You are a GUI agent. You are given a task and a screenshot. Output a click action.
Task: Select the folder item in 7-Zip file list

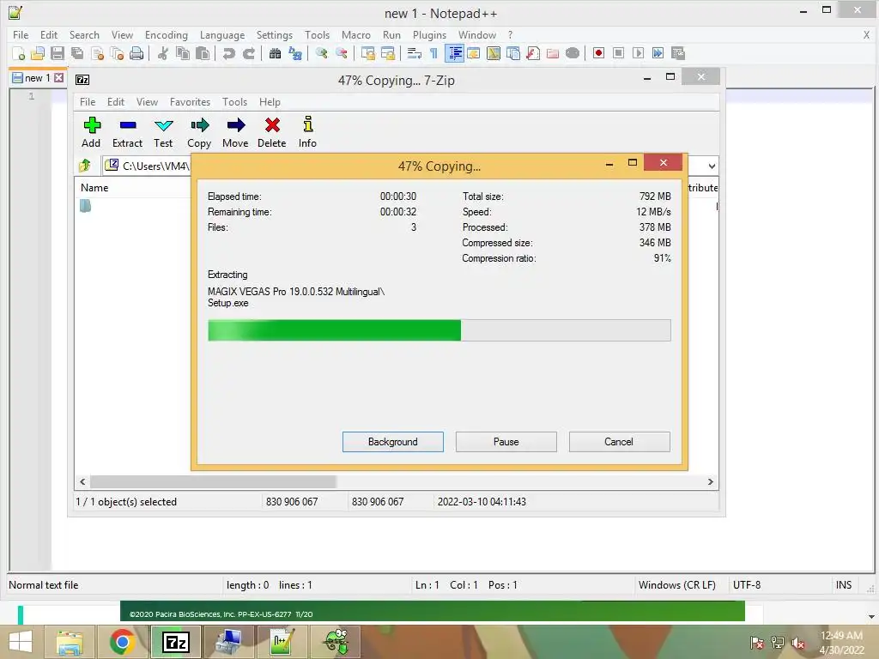(x=85, y=206)
